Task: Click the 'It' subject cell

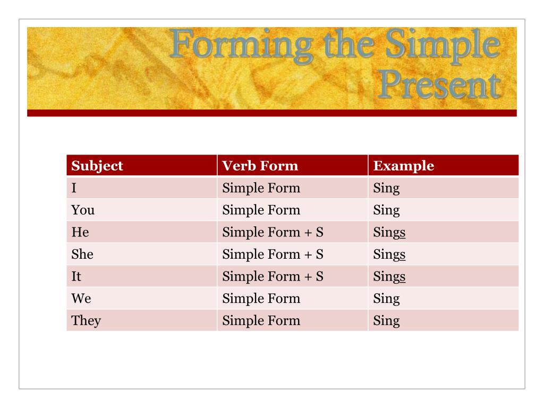Action: 141,276
